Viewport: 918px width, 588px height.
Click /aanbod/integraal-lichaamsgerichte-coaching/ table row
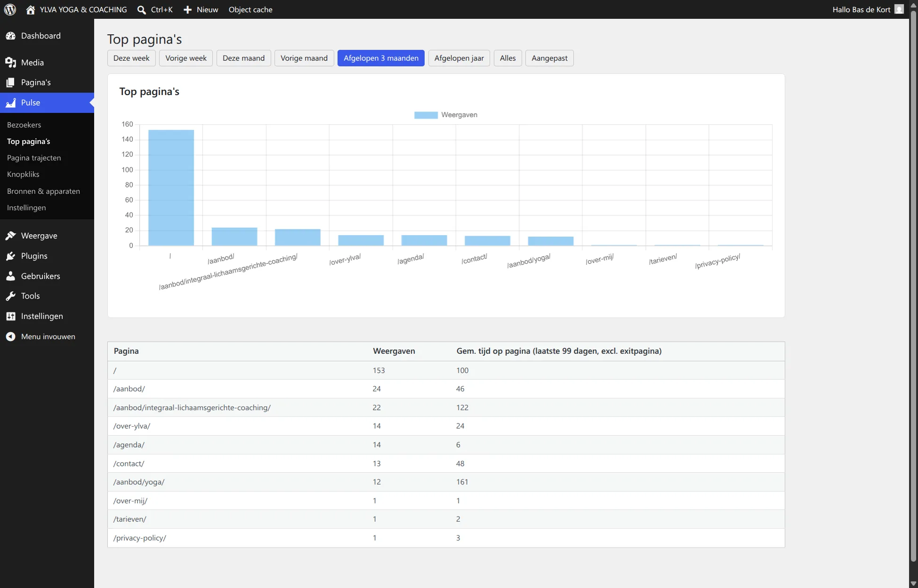[x=446, y=407]
